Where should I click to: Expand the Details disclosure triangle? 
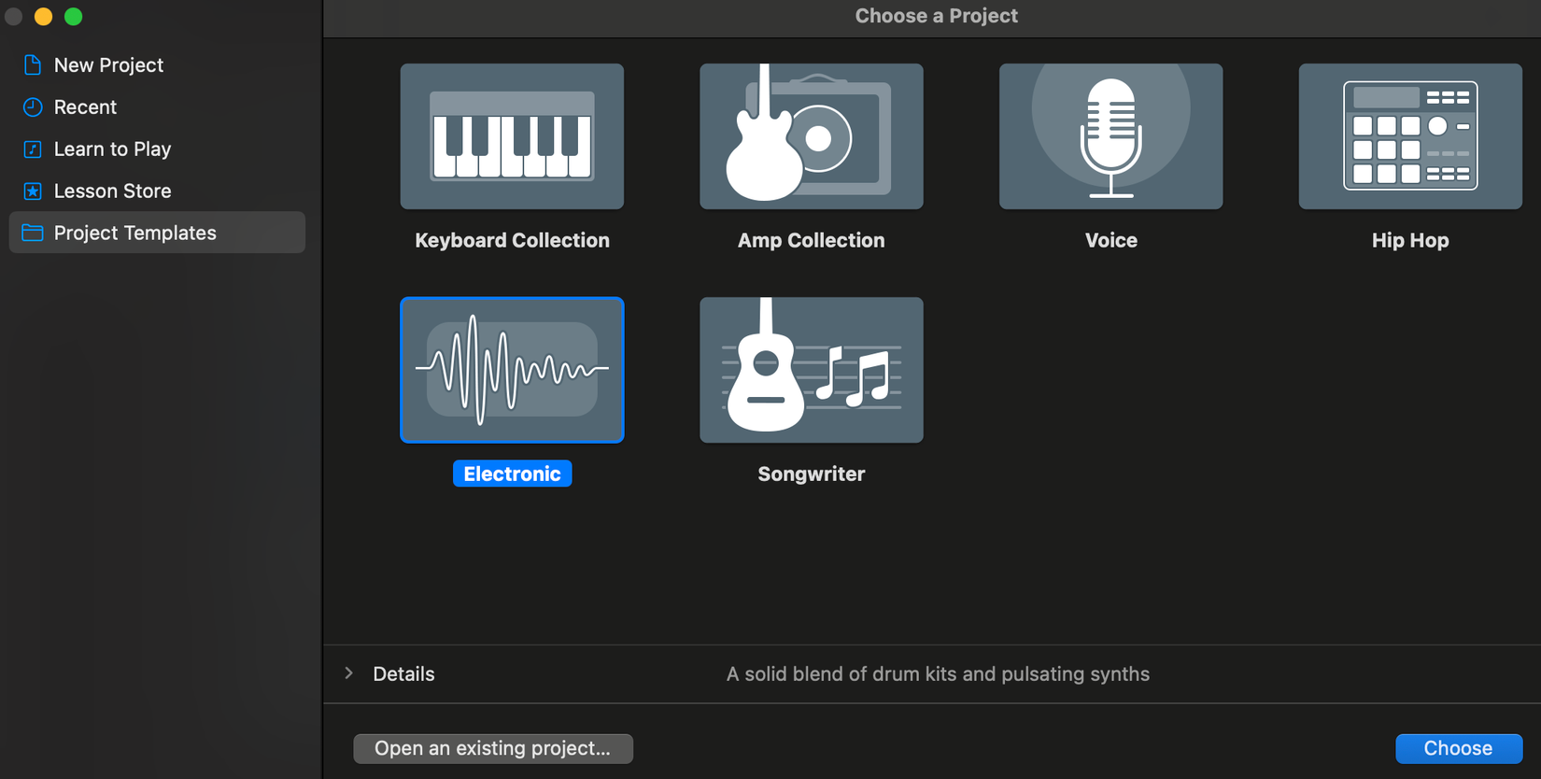coord(348,673)
